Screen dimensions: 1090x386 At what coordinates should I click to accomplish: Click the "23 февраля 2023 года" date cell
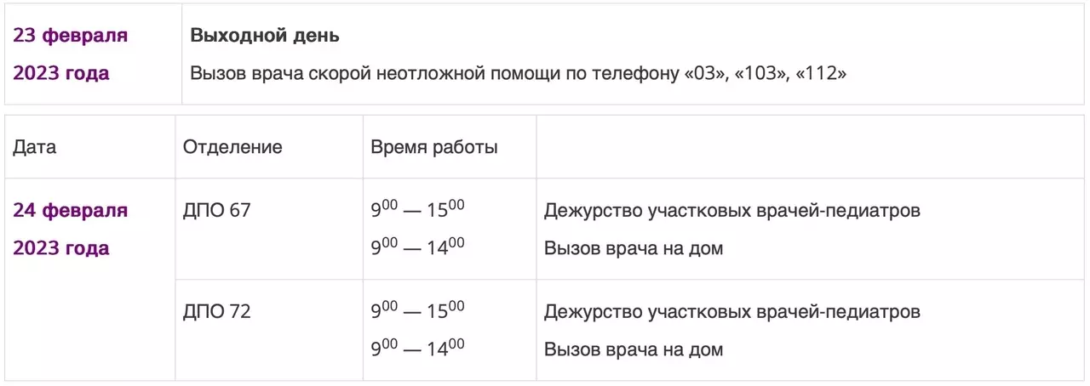(x=93, y=54)
